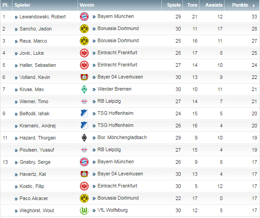Open the player page for Lewandowski, Robert
The image size is (260, 218).
pyautogui.click(x=43, y=17)
